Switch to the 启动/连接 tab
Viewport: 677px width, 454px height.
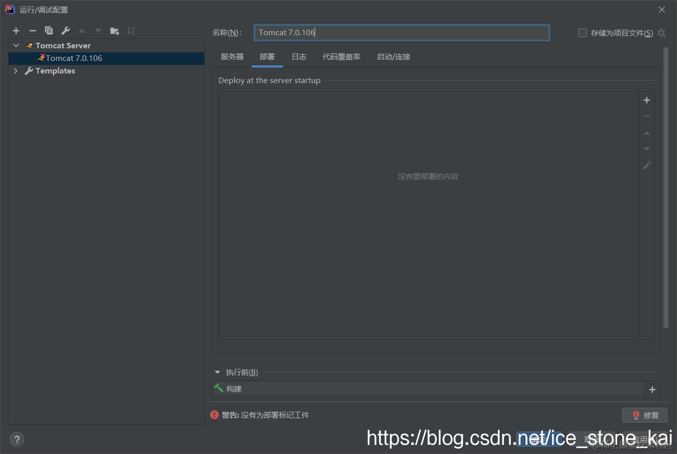coord(394,57)
